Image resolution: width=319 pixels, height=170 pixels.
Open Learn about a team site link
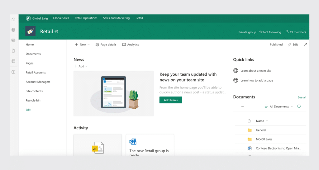point(256,71)
